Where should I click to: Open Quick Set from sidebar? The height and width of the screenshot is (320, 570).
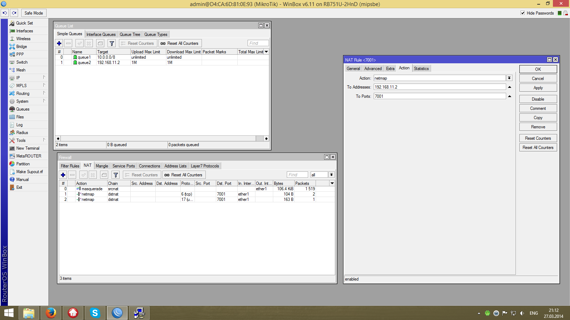coord(24,23)
